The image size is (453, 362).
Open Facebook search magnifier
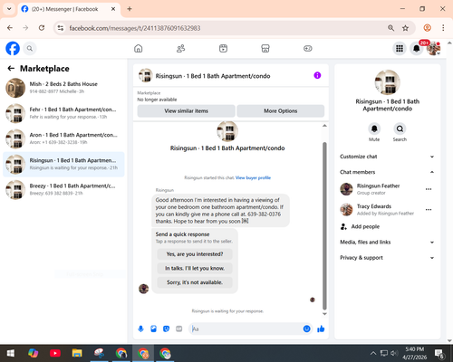[30, 48]
